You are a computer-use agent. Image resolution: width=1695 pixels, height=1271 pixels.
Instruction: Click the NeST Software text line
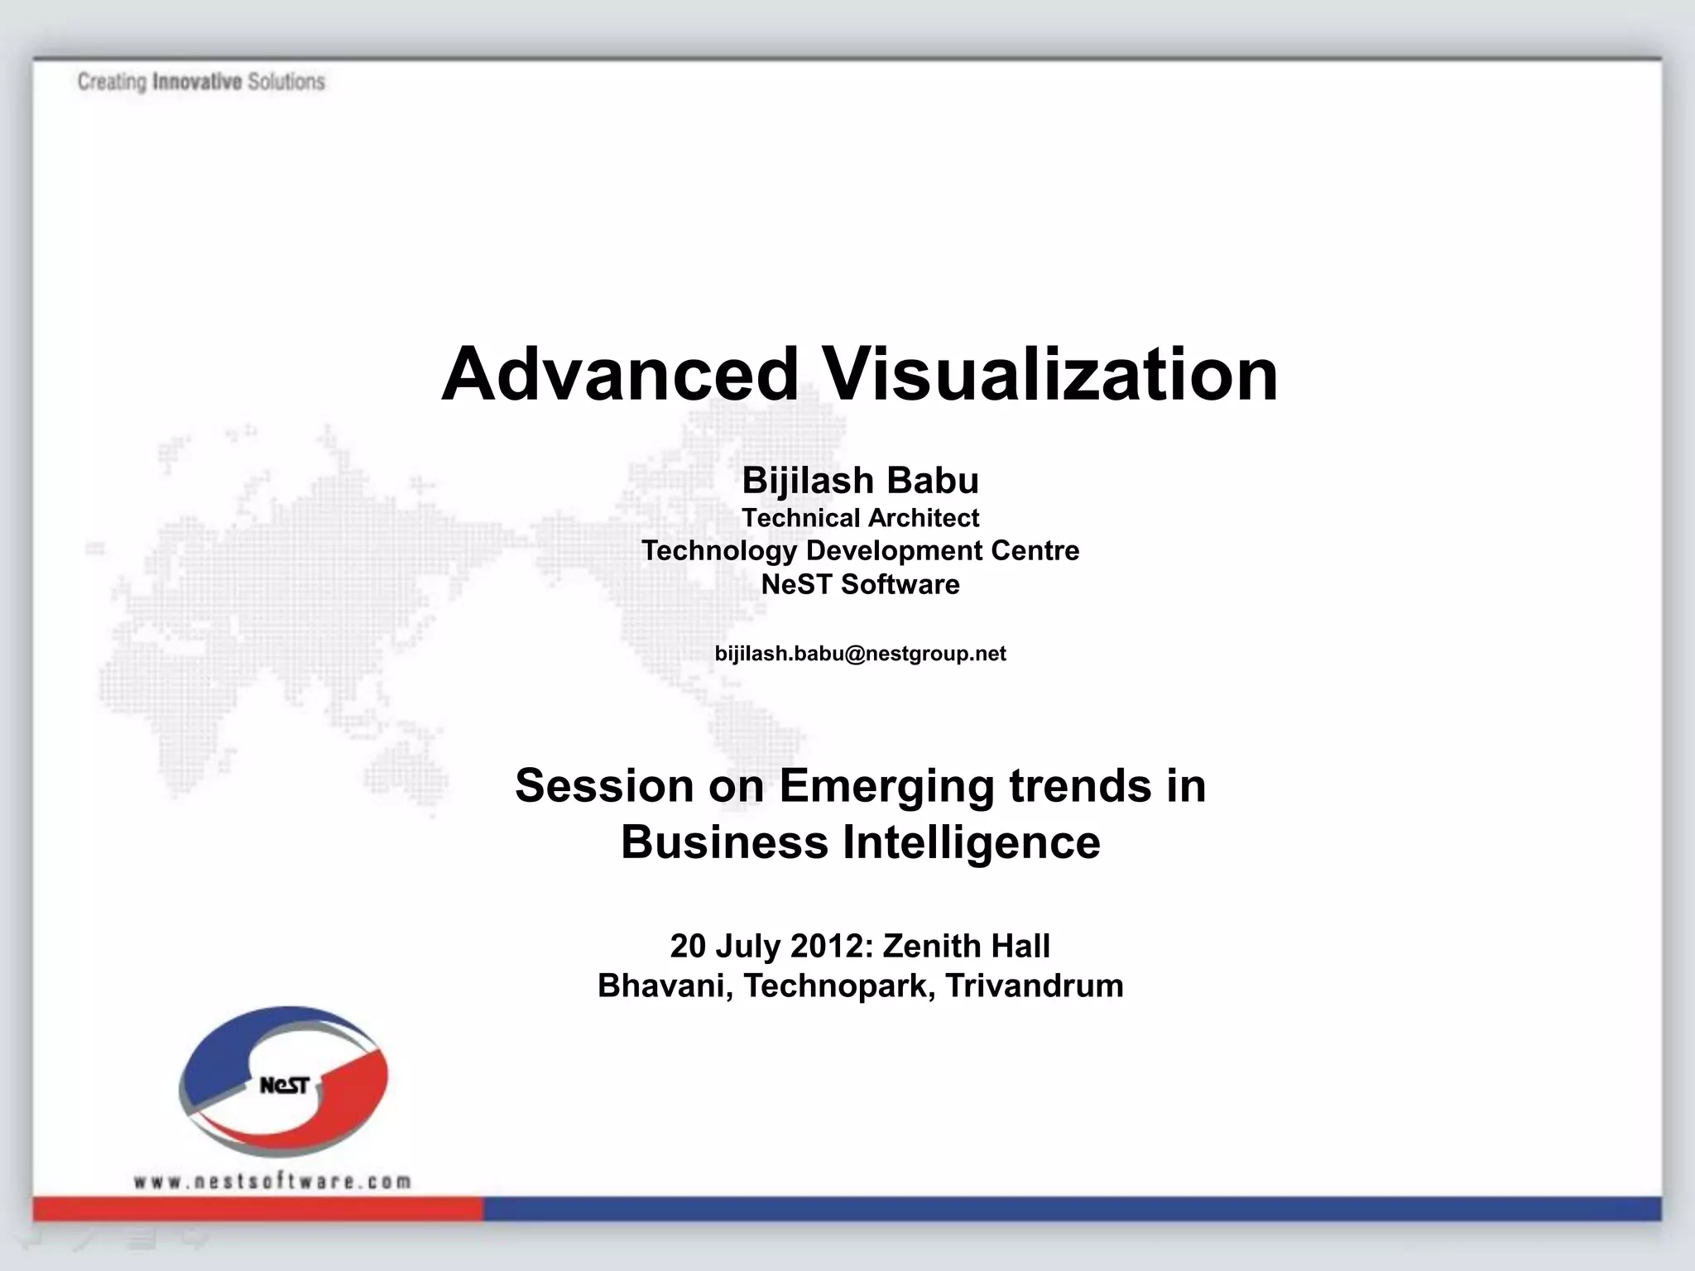pos(860,584)
